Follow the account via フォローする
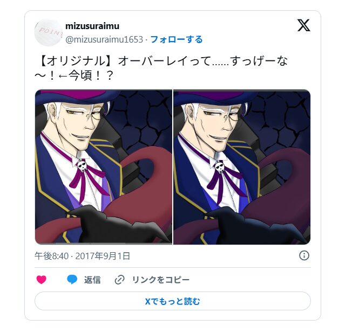 (x=176, y=39)
